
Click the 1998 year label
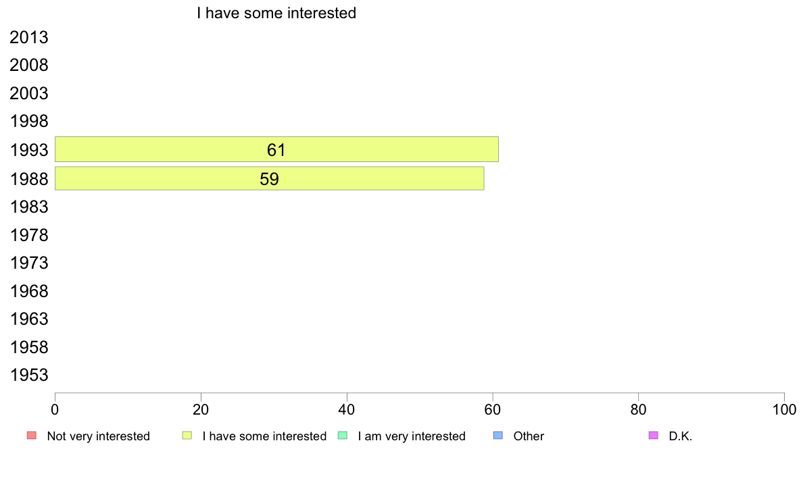click(x=29, y=122)
